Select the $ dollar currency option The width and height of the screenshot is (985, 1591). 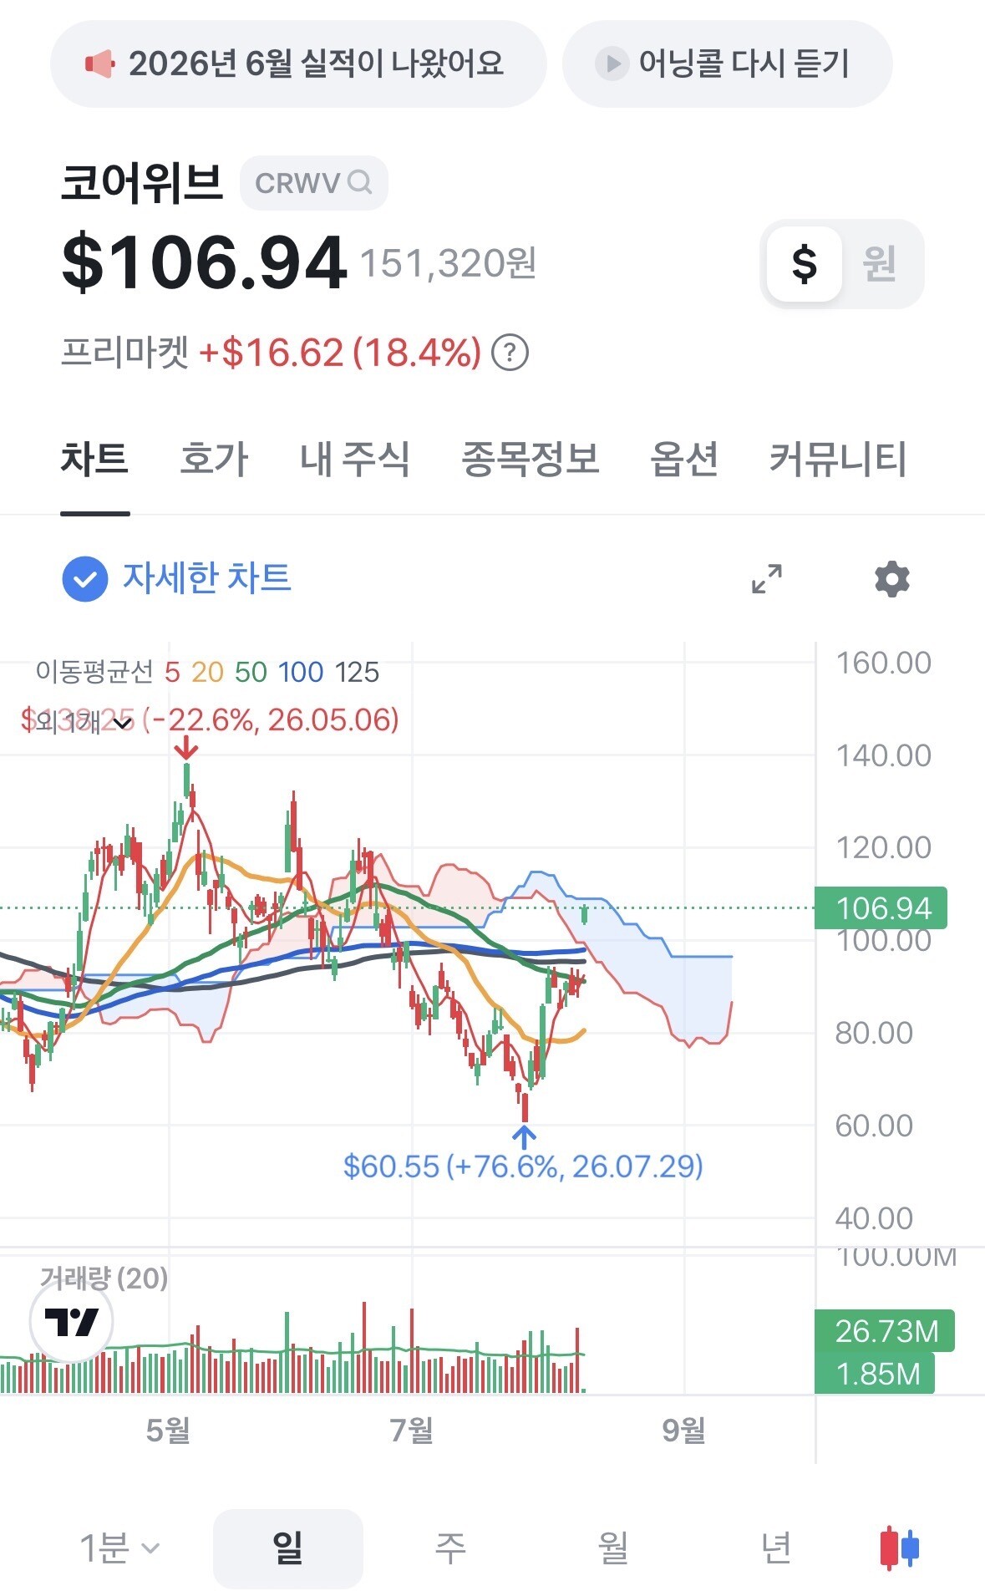click(x=805, y=264)
